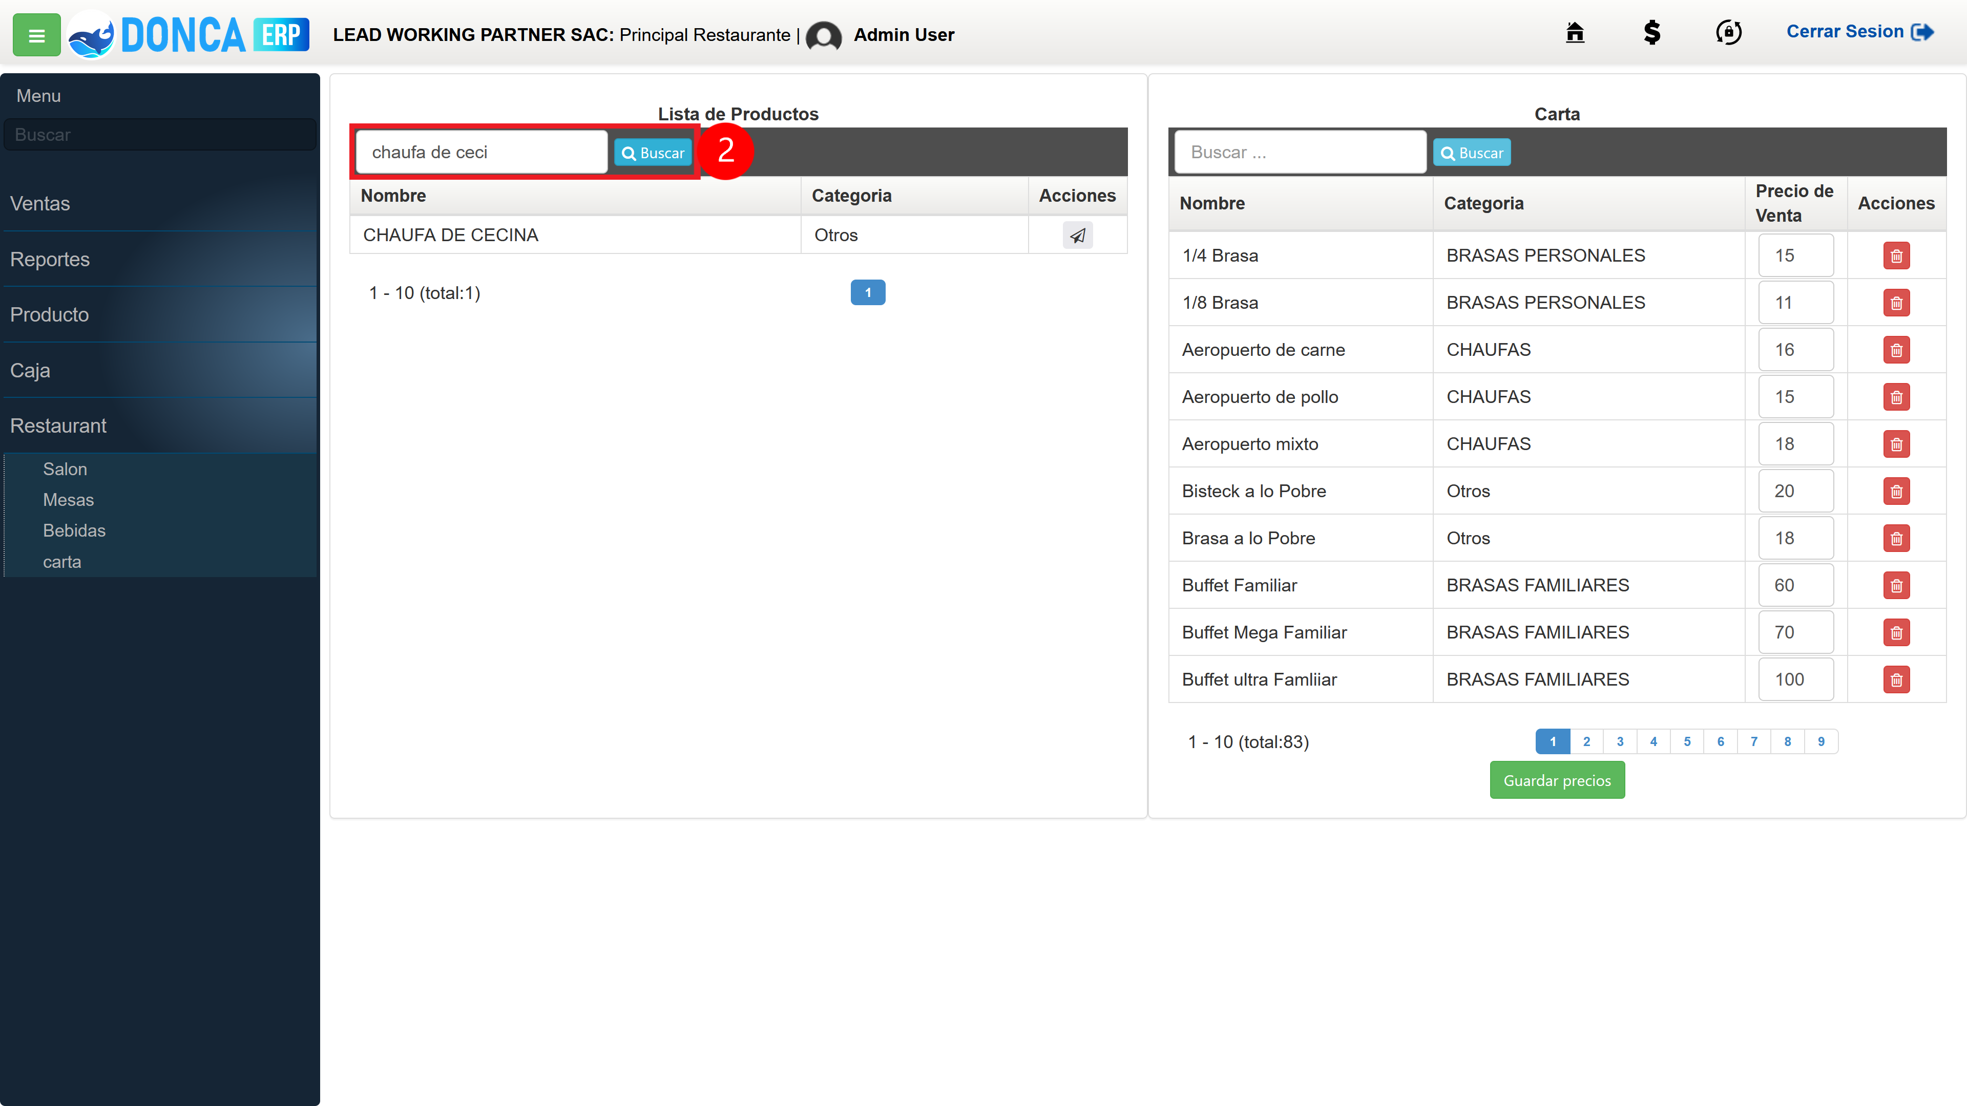Click the dollar sign icon
Image resolution: width=1967 pixels, height=1106 pixels.
coord(1651,33)
